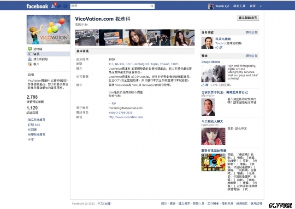The image size is (295, 209).
Task: Focus the top search field
Action: click(x=110, y=6)
